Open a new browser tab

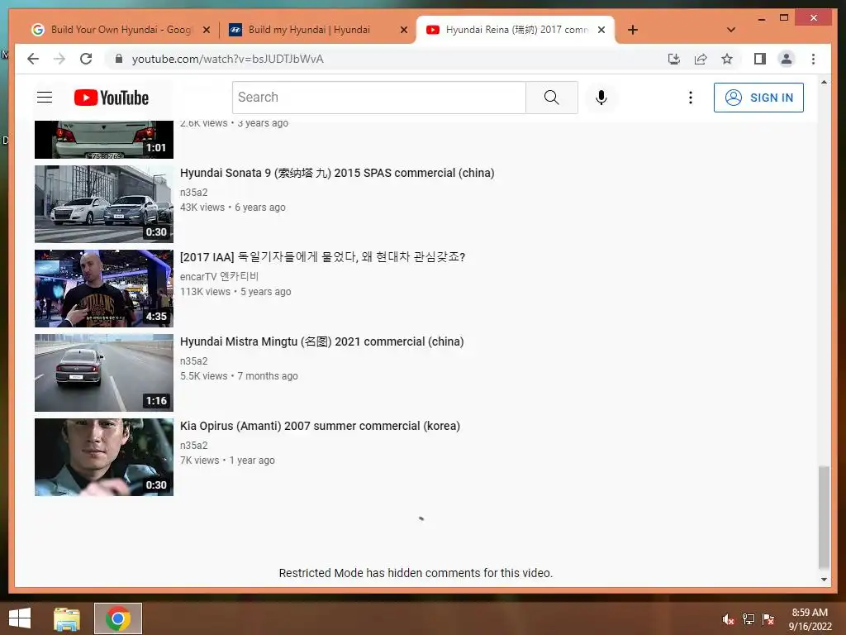coord(633,30)
